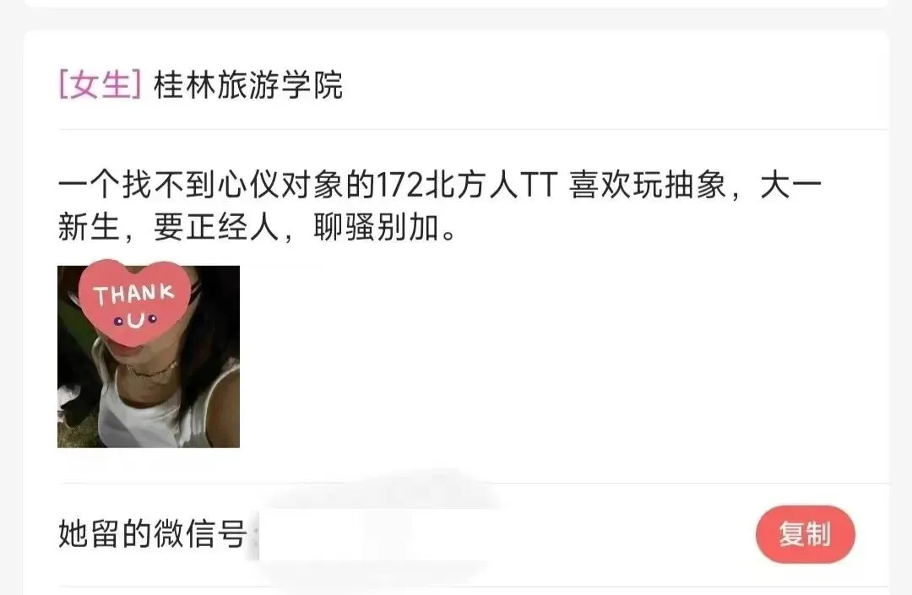Tap the THANK U heart sticker

click(135, 302)
